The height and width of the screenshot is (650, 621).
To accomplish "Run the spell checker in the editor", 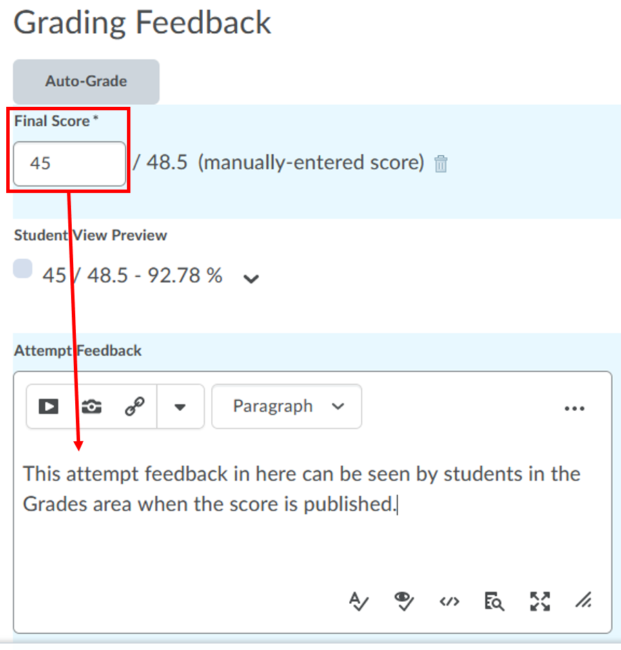I will 359,601.
